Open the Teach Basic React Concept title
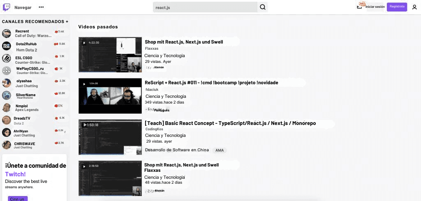The width and height of the screenshot is (421, 201). click(230, 123)
